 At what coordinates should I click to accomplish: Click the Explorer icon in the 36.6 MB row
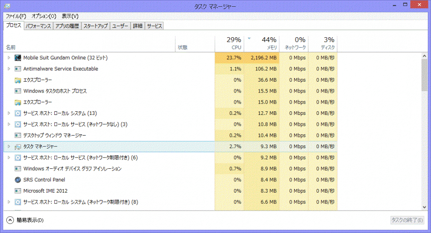tap(18, 80)
